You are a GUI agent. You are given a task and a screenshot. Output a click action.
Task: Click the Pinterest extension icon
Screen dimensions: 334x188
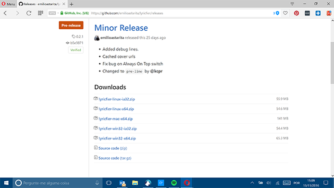[x=297, y=13]
